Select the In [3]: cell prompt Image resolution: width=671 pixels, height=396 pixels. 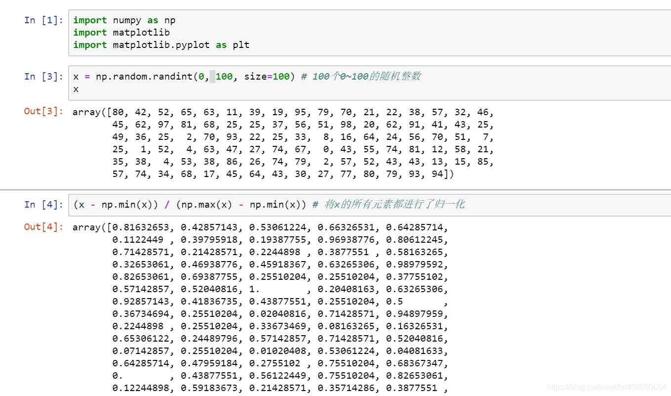(x=44, y=76)
